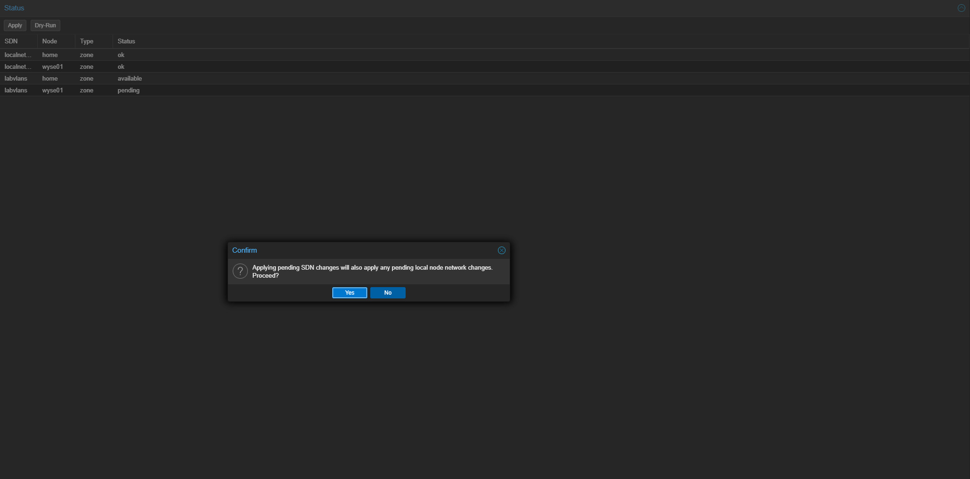Click the dialog message about pending SDN changes
This screenshot has width=970, height=479.
click(372, 272)
